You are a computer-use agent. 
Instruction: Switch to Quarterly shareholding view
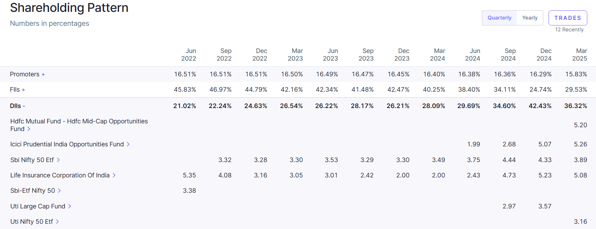point(499,18)
